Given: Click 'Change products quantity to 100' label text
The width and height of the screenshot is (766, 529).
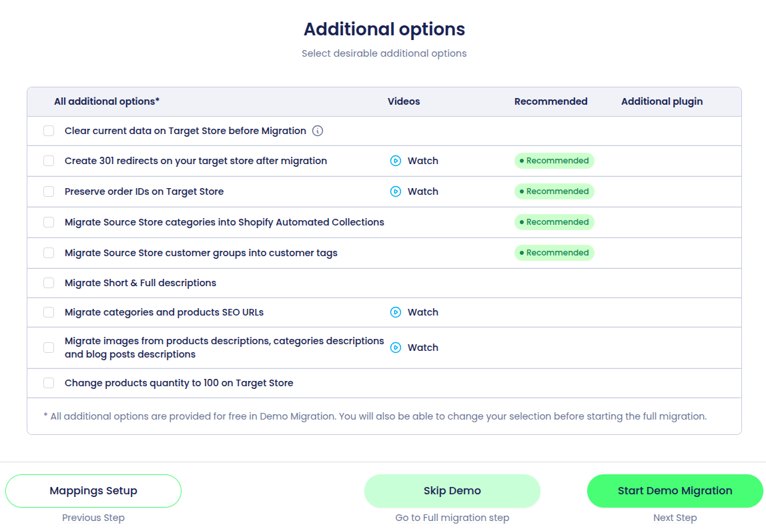Looking at the screenshot, I should click(x=179, y=383).
